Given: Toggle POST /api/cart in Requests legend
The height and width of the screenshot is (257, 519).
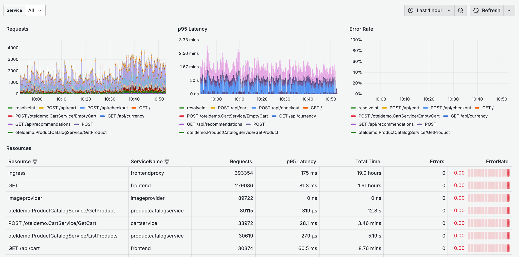Looking at the screenshot, I should pyautogui.click(x=61, y=108).
